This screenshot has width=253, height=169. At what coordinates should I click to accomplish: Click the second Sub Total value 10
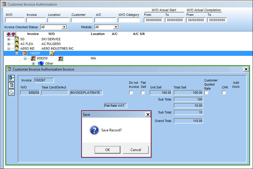(188, 112)
